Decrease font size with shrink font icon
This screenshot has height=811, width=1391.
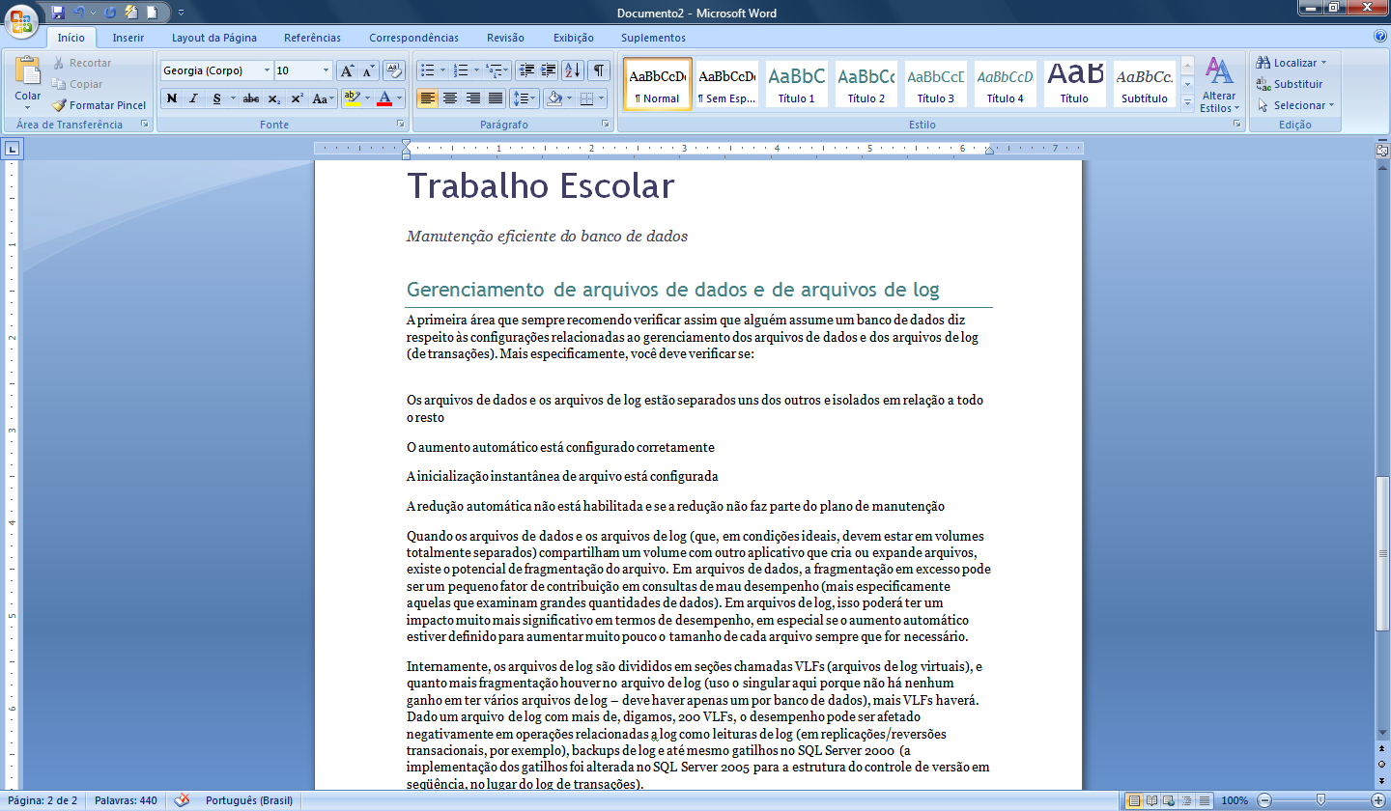(x=368, y=70)
